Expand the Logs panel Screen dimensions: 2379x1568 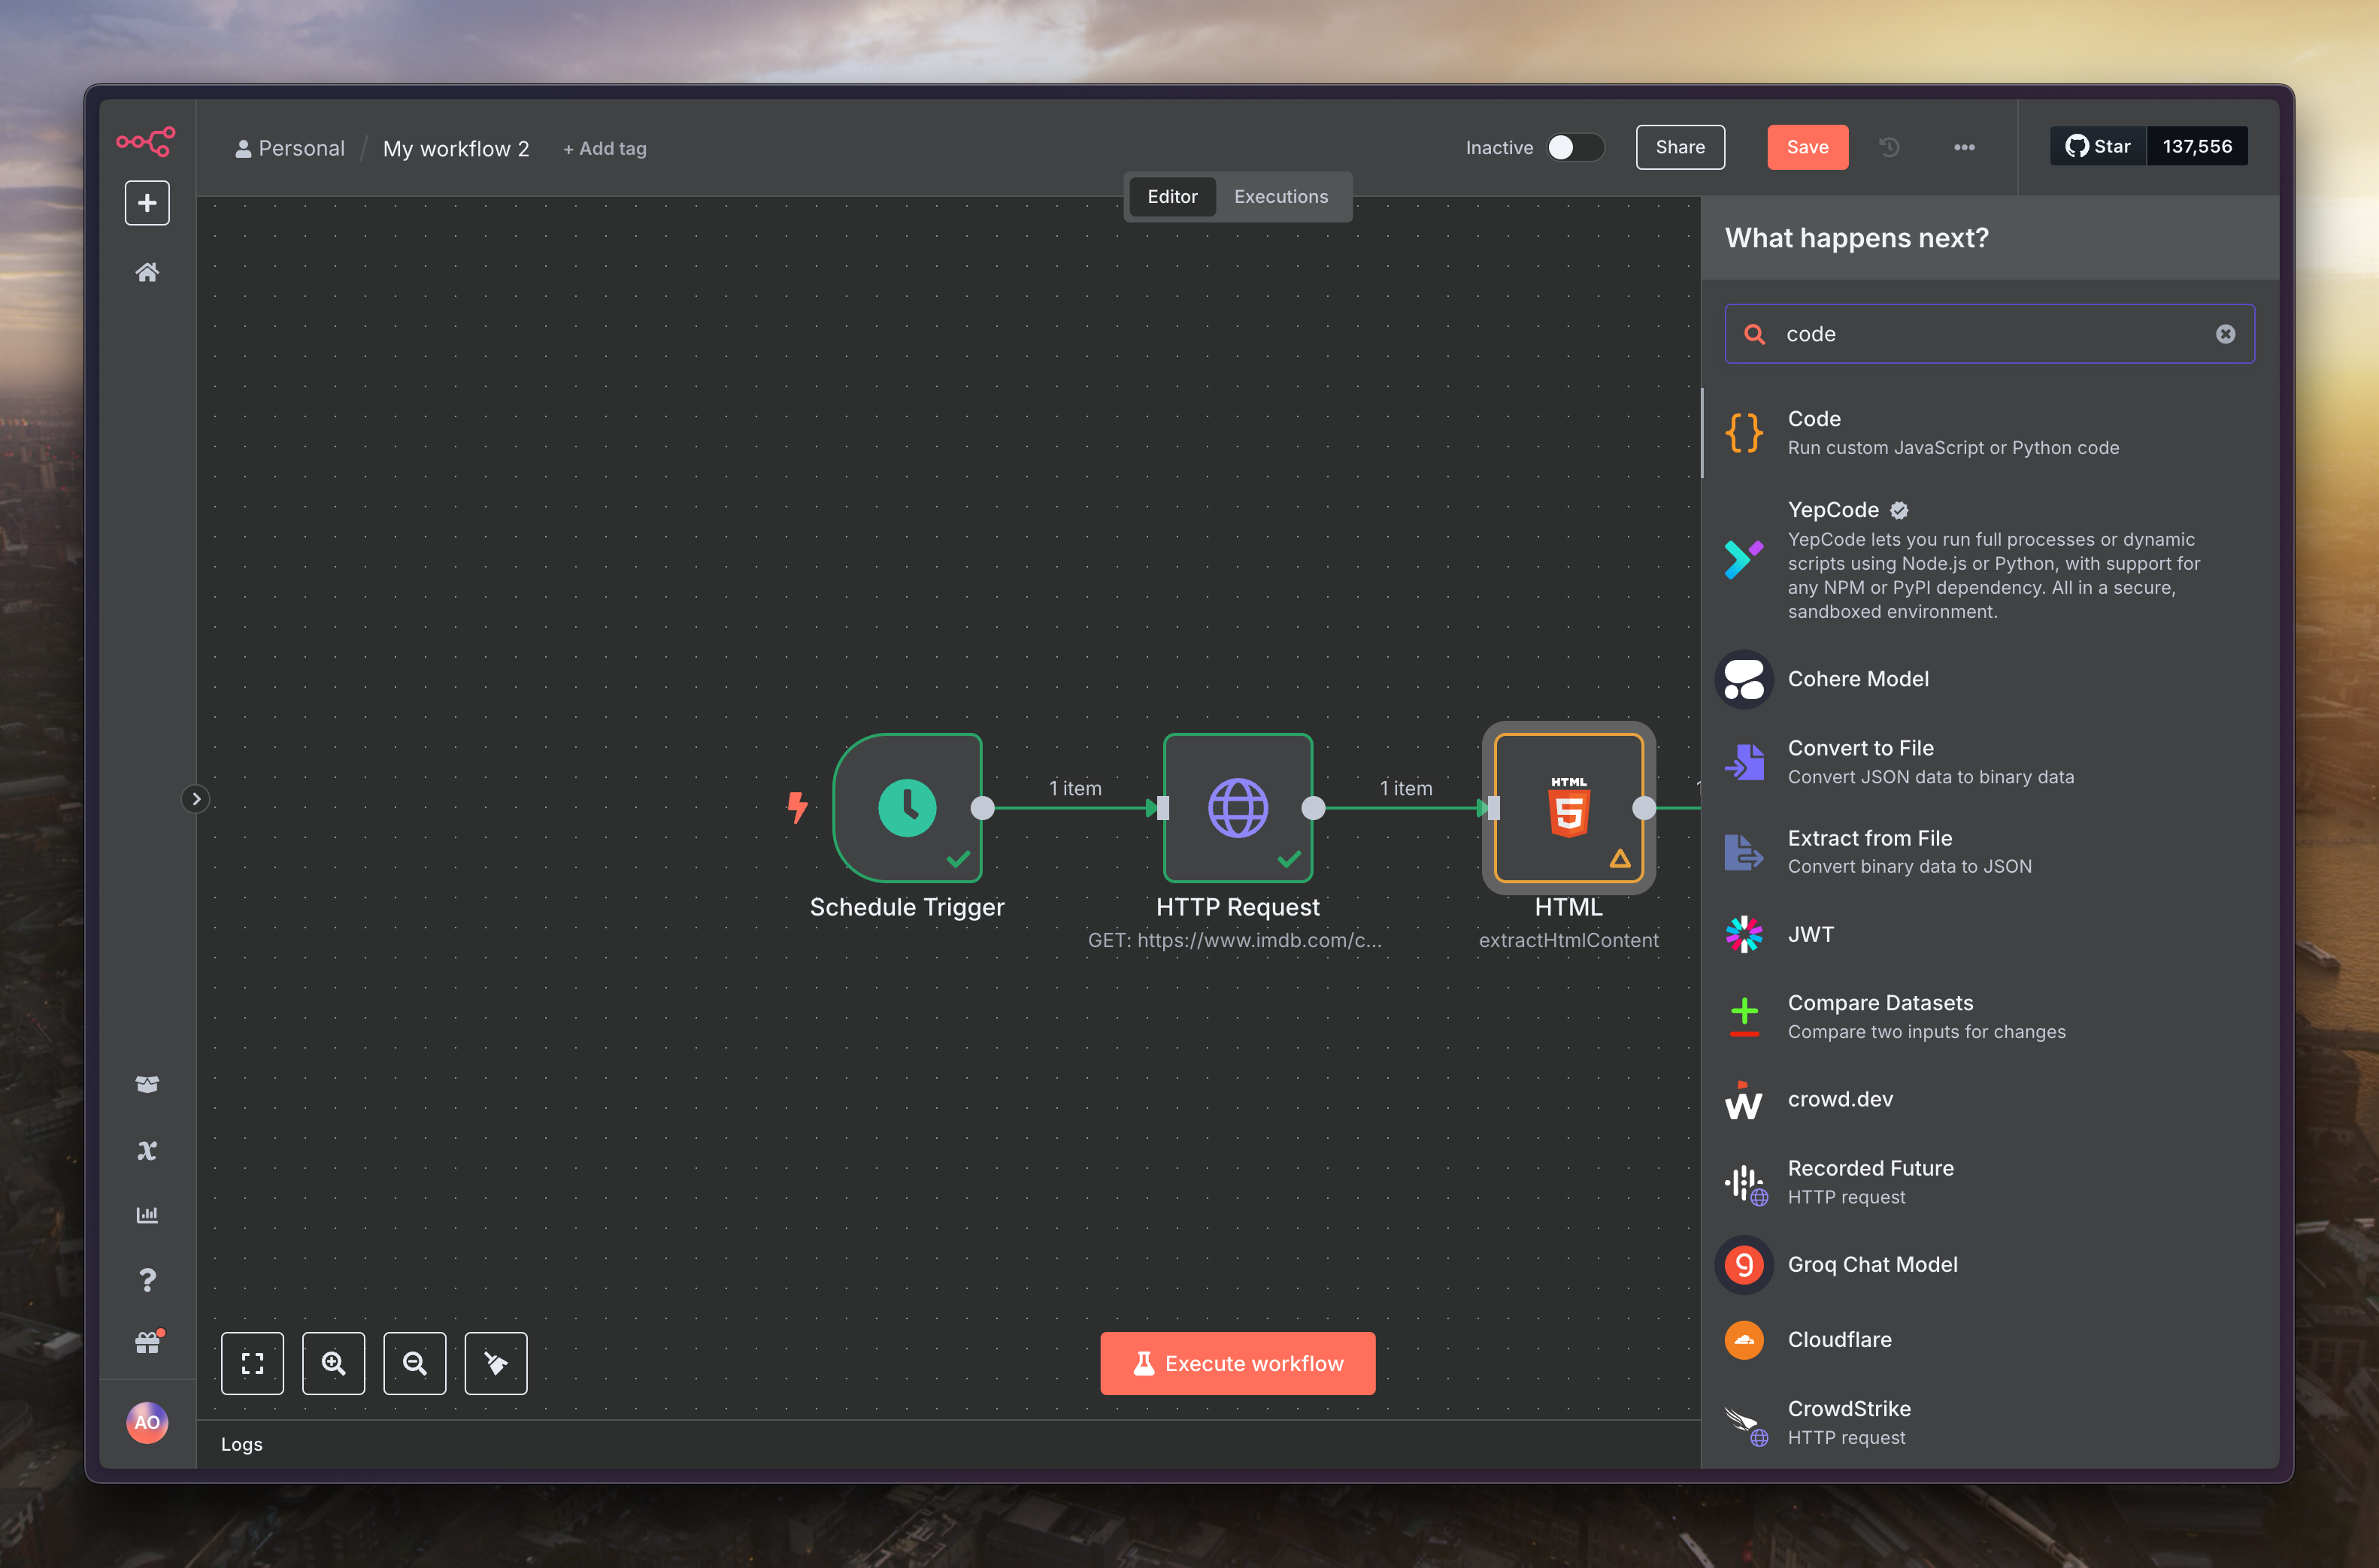(242, 1444)
